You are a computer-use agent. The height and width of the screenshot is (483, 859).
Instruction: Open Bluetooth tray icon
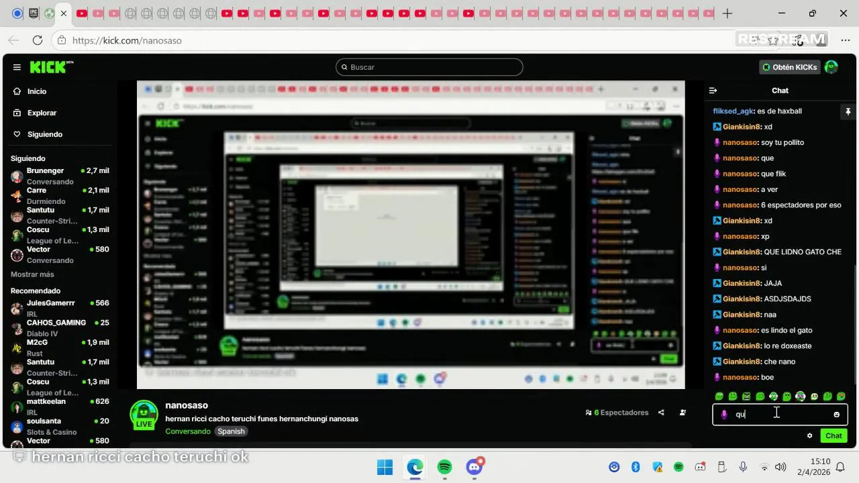tap(636, 467)
